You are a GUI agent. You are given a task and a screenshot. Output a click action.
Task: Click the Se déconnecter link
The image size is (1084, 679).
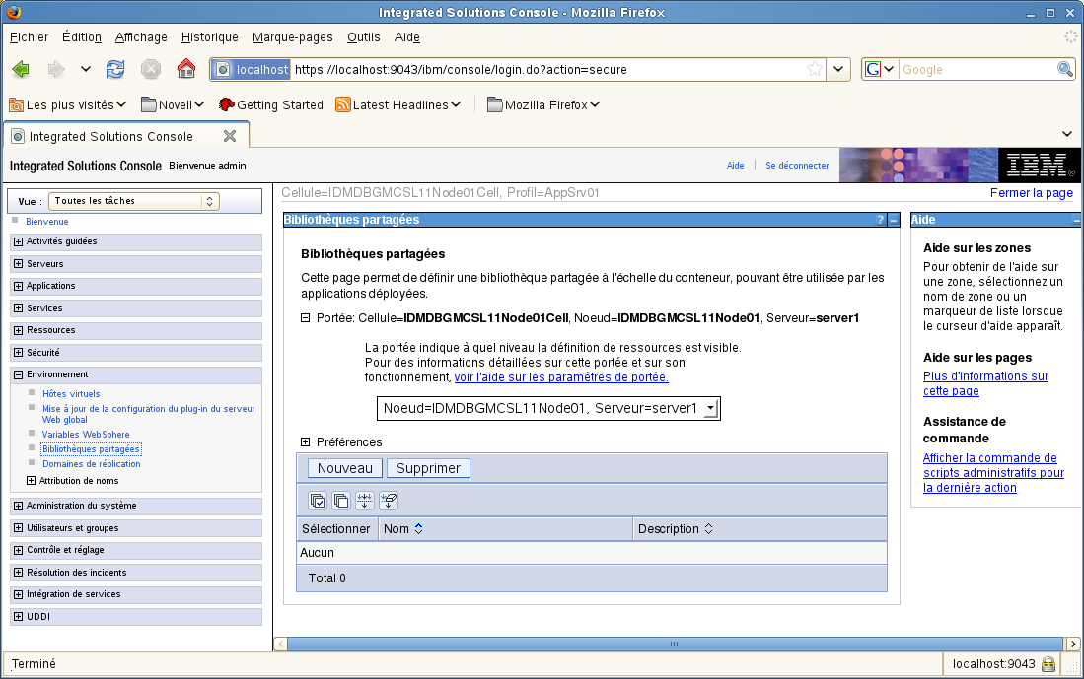[x=797, y=166]
